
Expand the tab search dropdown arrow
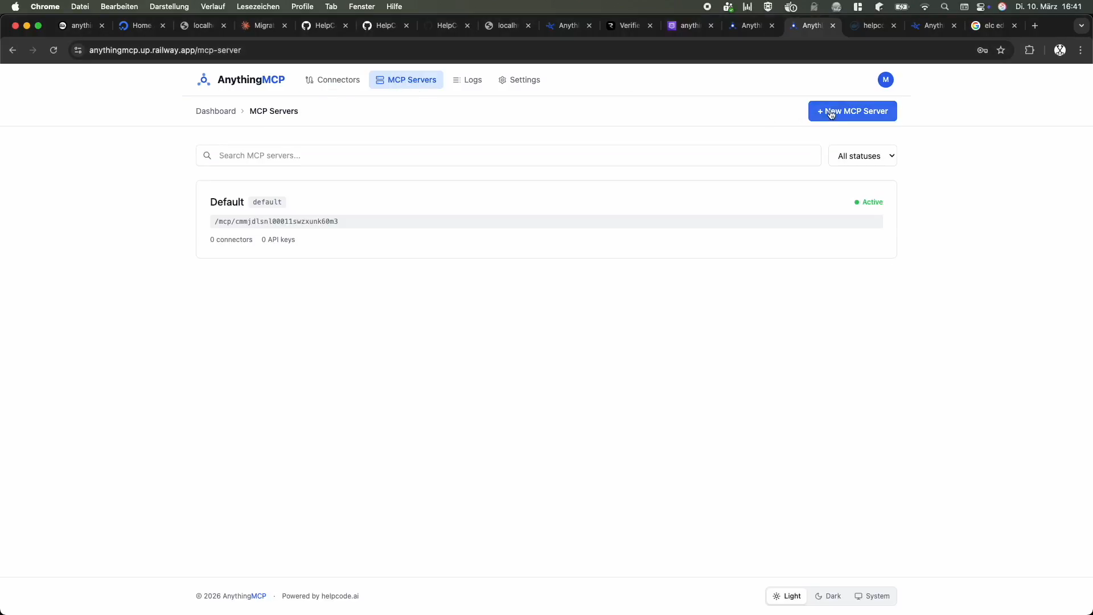pos(1082,26)
